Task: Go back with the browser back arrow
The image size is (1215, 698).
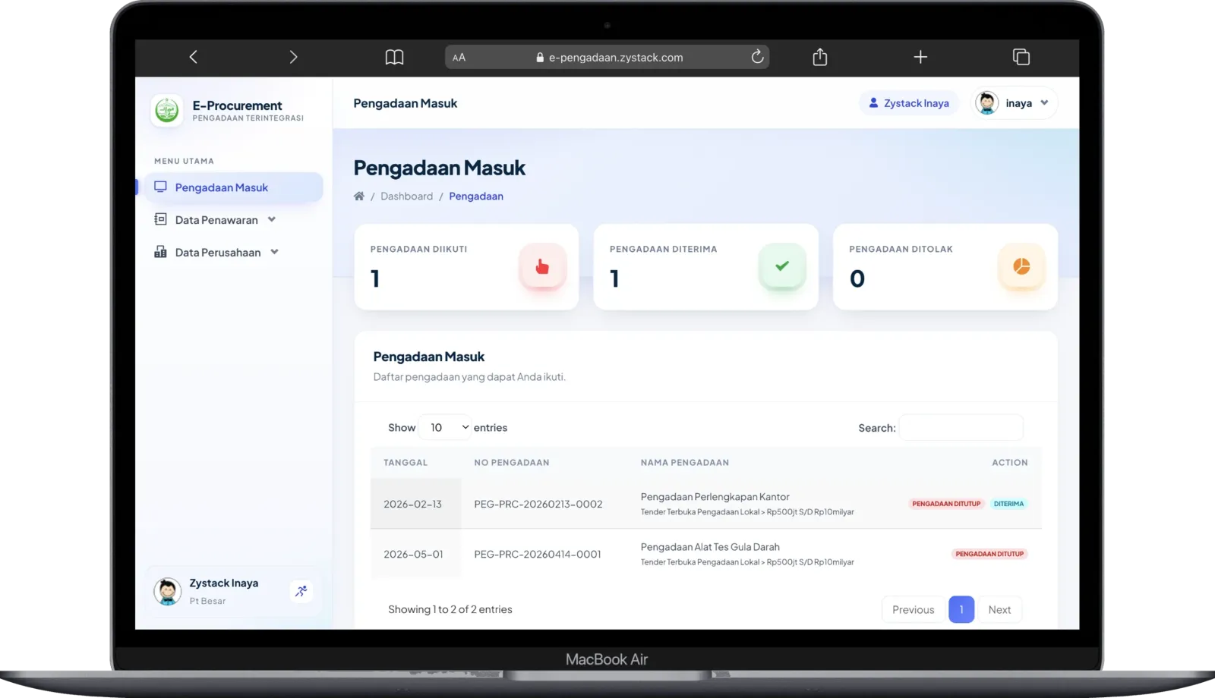Action: [x=194, y=57]
